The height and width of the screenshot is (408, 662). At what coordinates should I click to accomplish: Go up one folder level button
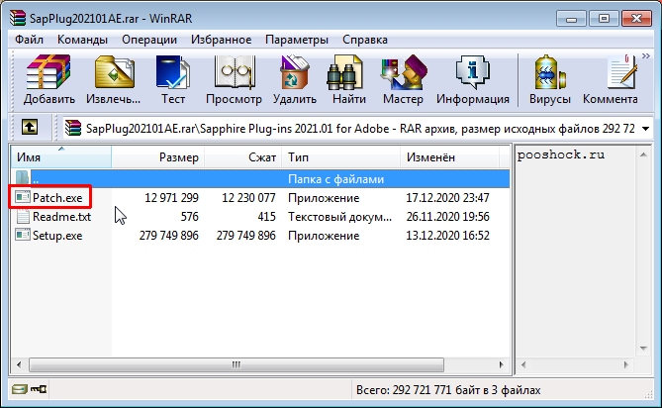click(30, 127)
